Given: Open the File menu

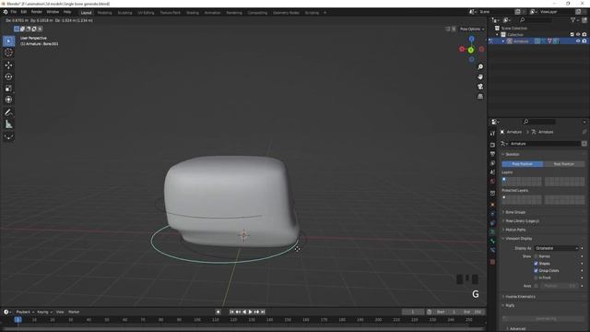Looking at the screenshot, I should [x=14, y=12].
